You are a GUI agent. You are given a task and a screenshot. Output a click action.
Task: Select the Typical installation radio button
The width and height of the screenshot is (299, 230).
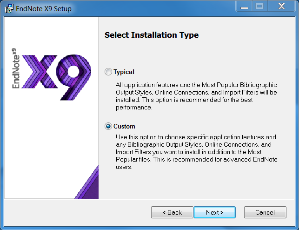(x=108, y=72)
